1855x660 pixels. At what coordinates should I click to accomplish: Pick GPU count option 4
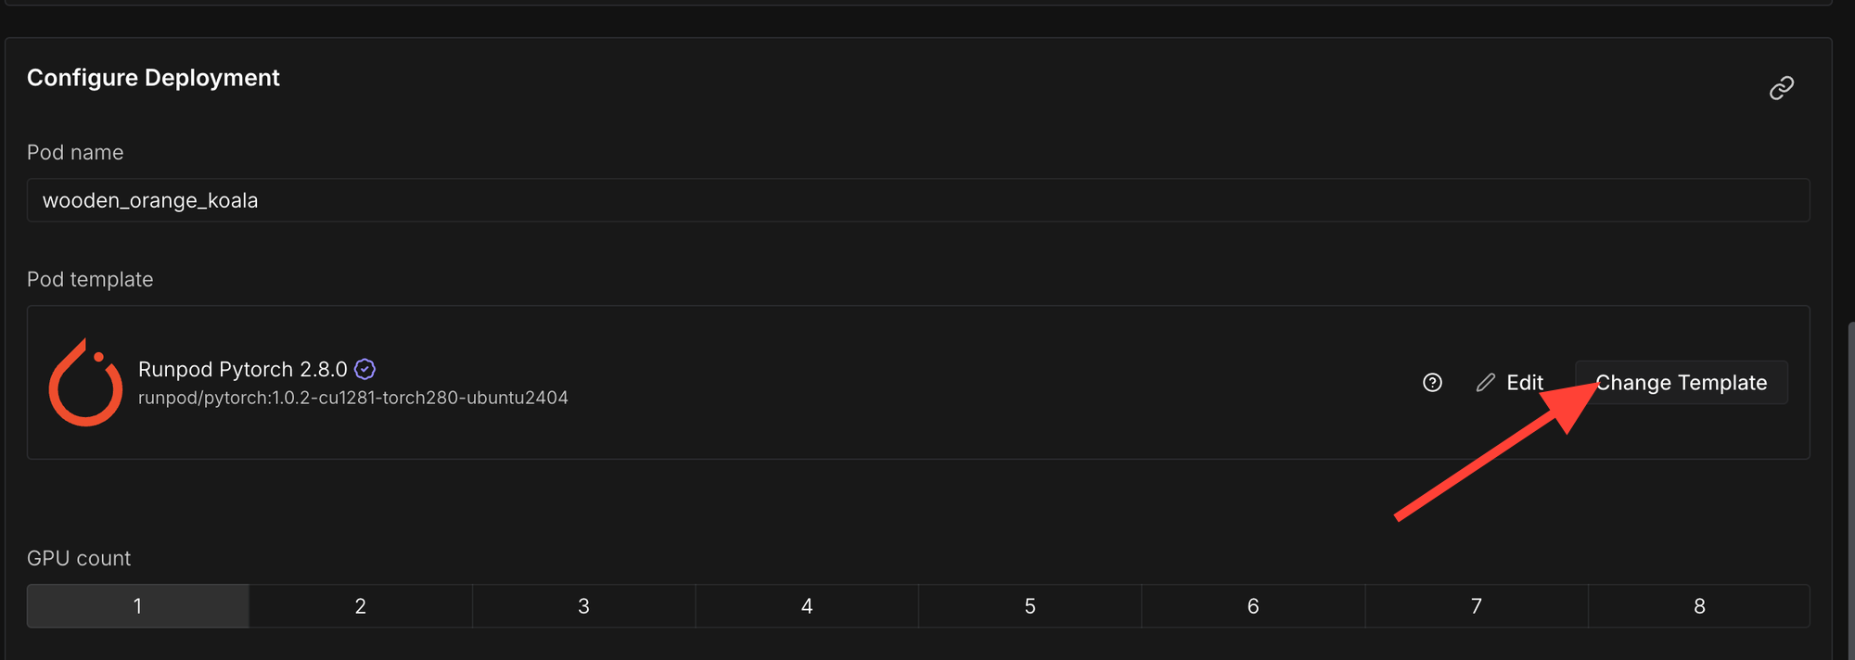click(x=807, y=606)
